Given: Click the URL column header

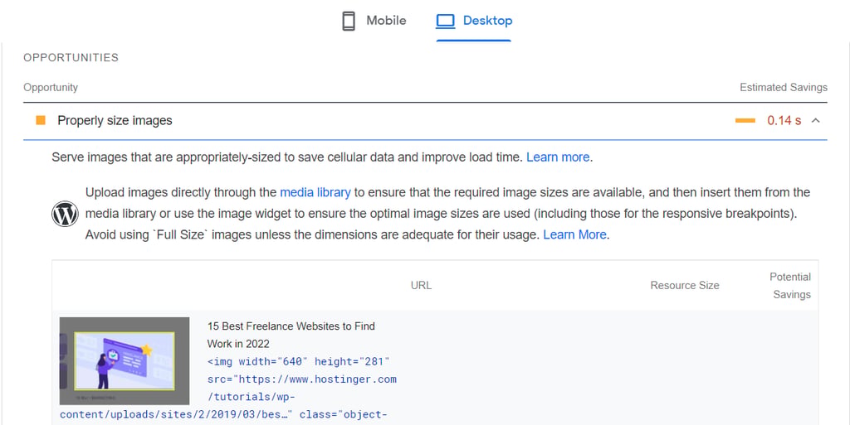Looking at the screenshot, I should (x=421, y=286).
